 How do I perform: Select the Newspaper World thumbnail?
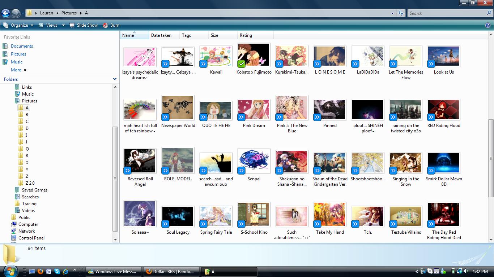[x=178, y=108]
